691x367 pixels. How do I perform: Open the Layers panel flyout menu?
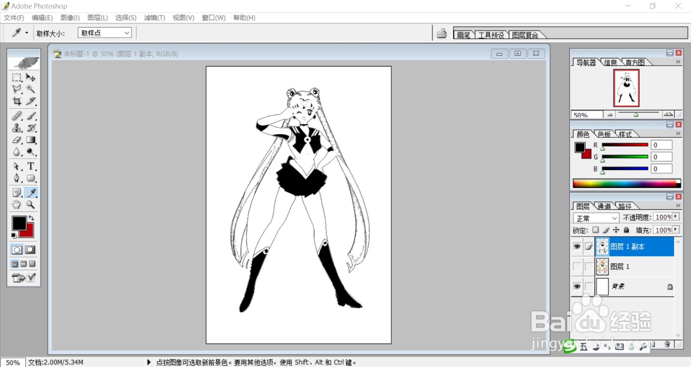tap(678, 205)
